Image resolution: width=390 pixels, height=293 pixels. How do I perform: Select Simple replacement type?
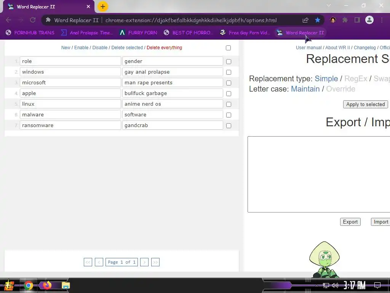[326, 79]
